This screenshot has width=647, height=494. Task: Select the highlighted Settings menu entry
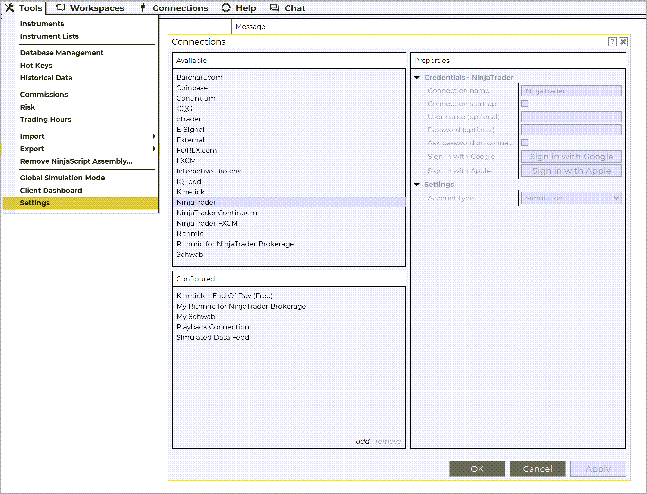pos(80,203)
